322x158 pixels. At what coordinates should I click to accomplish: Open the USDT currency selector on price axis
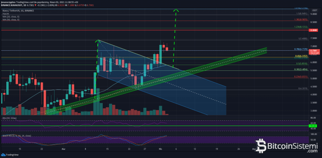pos(314,10)
